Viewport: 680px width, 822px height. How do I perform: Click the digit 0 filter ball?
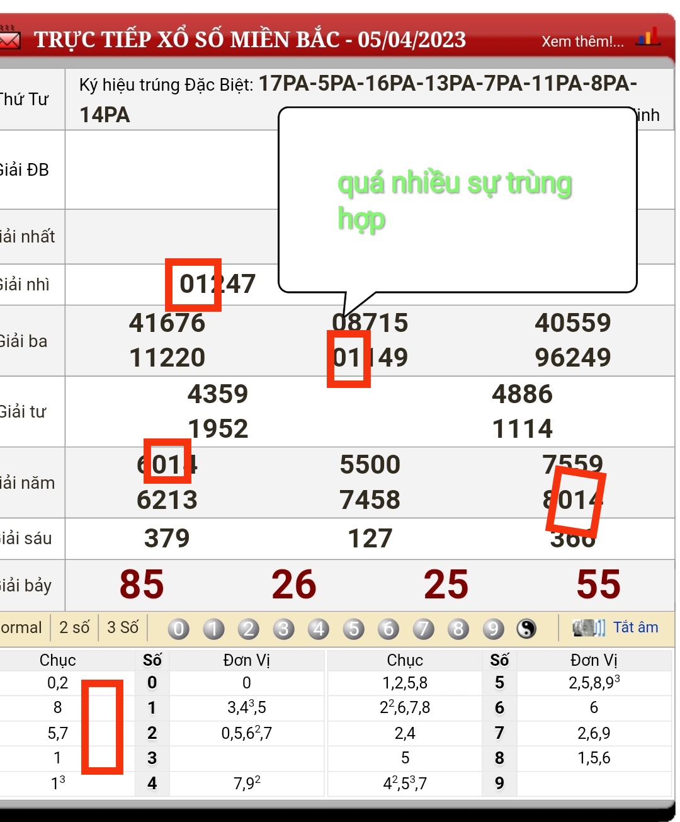click(179, 629)
